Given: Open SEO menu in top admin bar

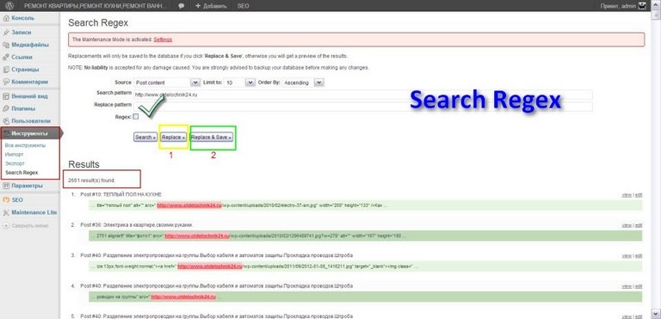Looking at the screenshot, I should click(243, 6).
